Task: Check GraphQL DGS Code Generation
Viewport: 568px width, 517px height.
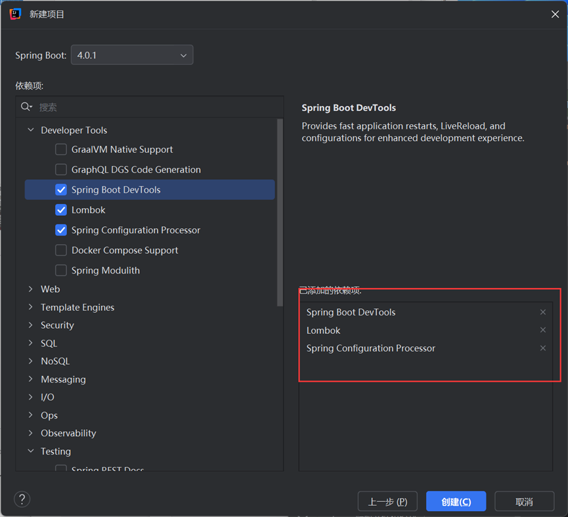Action: pos(61,169)
